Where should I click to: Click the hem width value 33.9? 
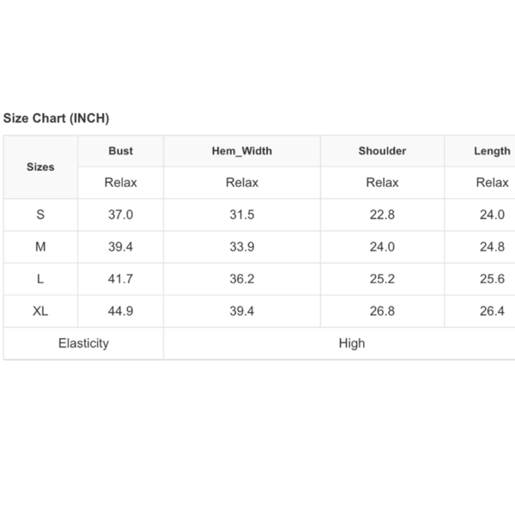[x=242, y=246]
